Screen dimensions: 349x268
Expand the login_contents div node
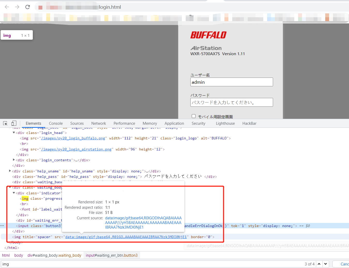(14, 160)
